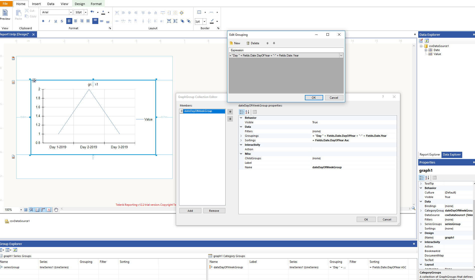Toggle bold text formatting
This screenshot has height=280, width=475.
(43, 21)
